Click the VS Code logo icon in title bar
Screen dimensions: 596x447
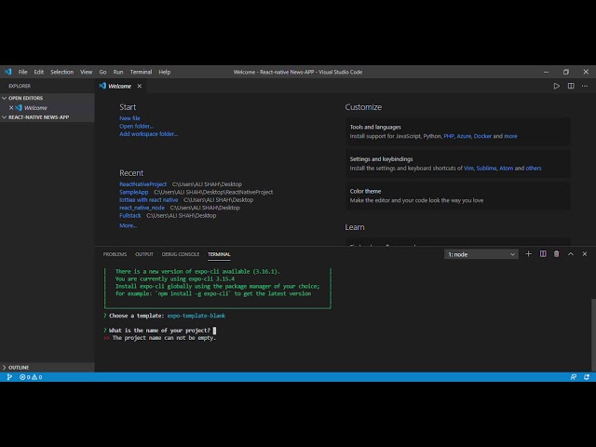(7, 72)
